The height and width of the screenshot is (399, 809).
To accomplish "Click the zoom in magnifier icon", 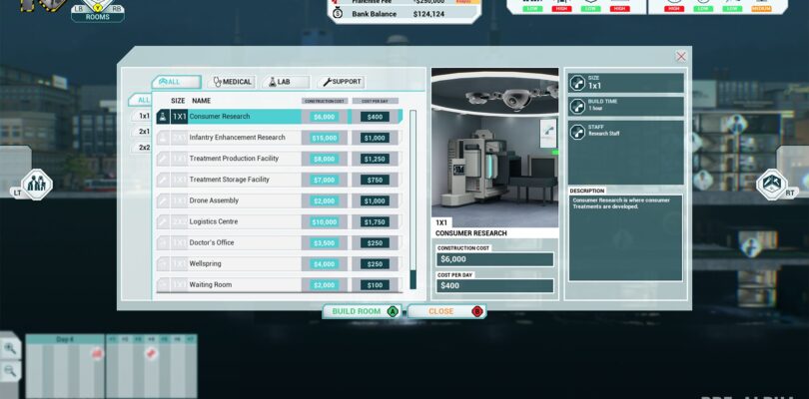I will (10, 349).
